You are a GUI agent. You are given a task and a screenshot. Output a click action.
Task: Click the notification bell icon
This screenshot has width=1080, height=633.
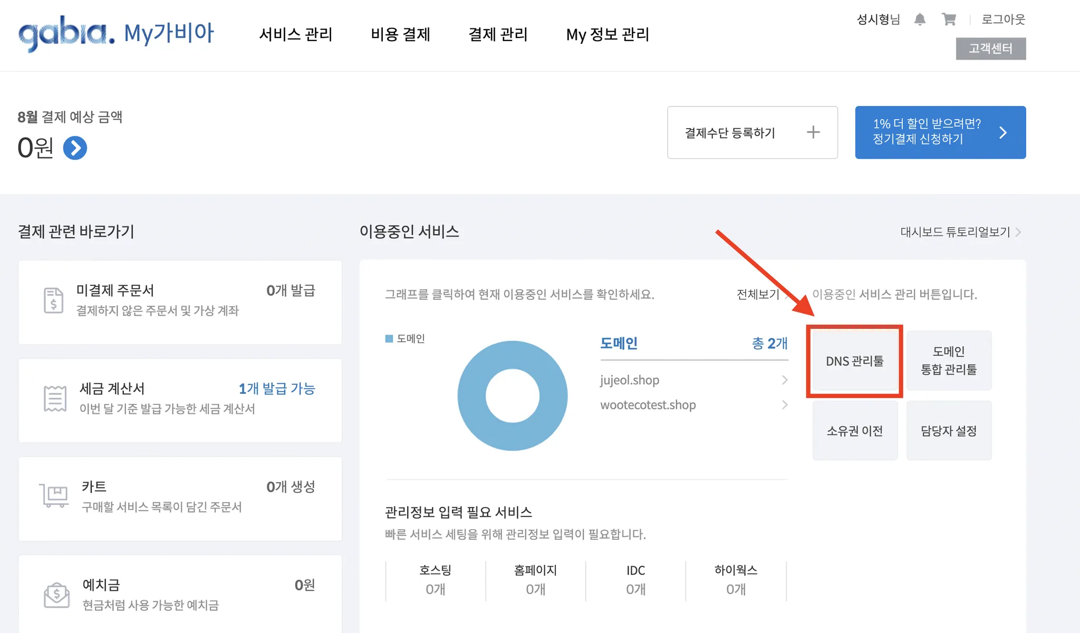920,20
